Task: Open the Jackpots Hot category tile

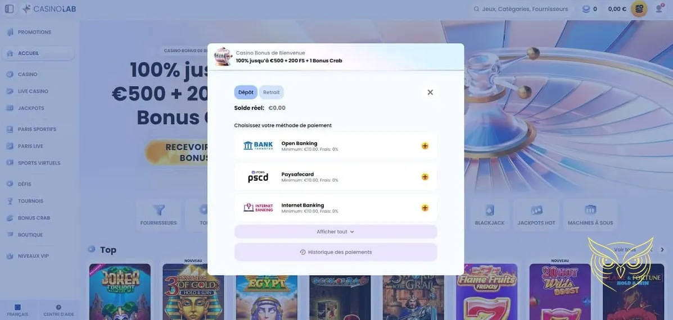Action: (536, 216)
